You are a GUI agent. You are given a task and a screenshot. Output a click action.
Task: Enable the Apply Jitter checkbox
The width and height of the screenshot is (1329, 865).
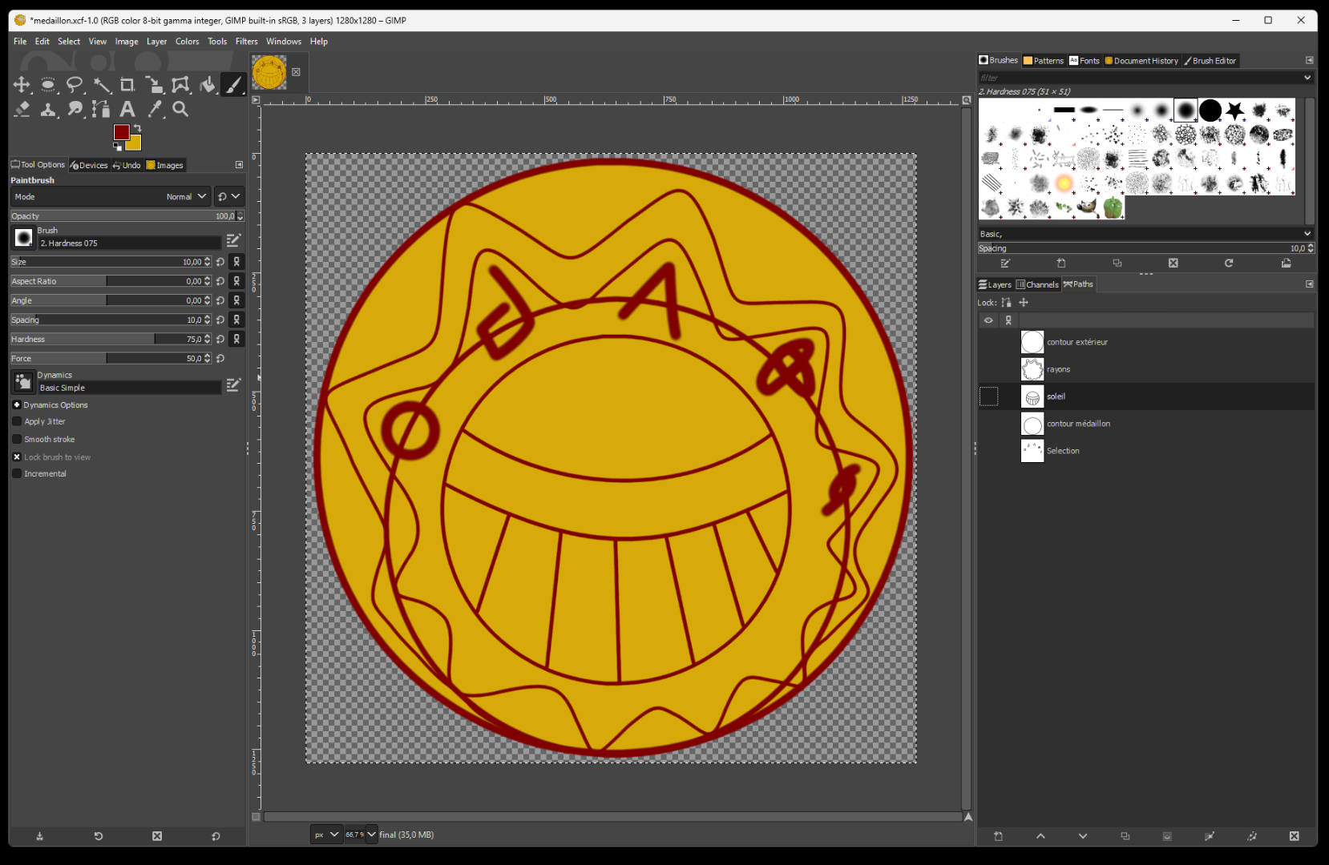click(x=17, y=421)
